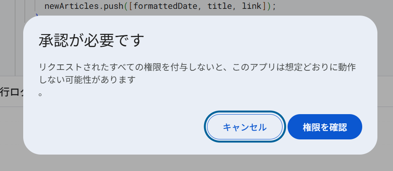Click the opening bracket before formattedDate
Image resolution: width=393 pixels, height=171 pixels.
131,6
